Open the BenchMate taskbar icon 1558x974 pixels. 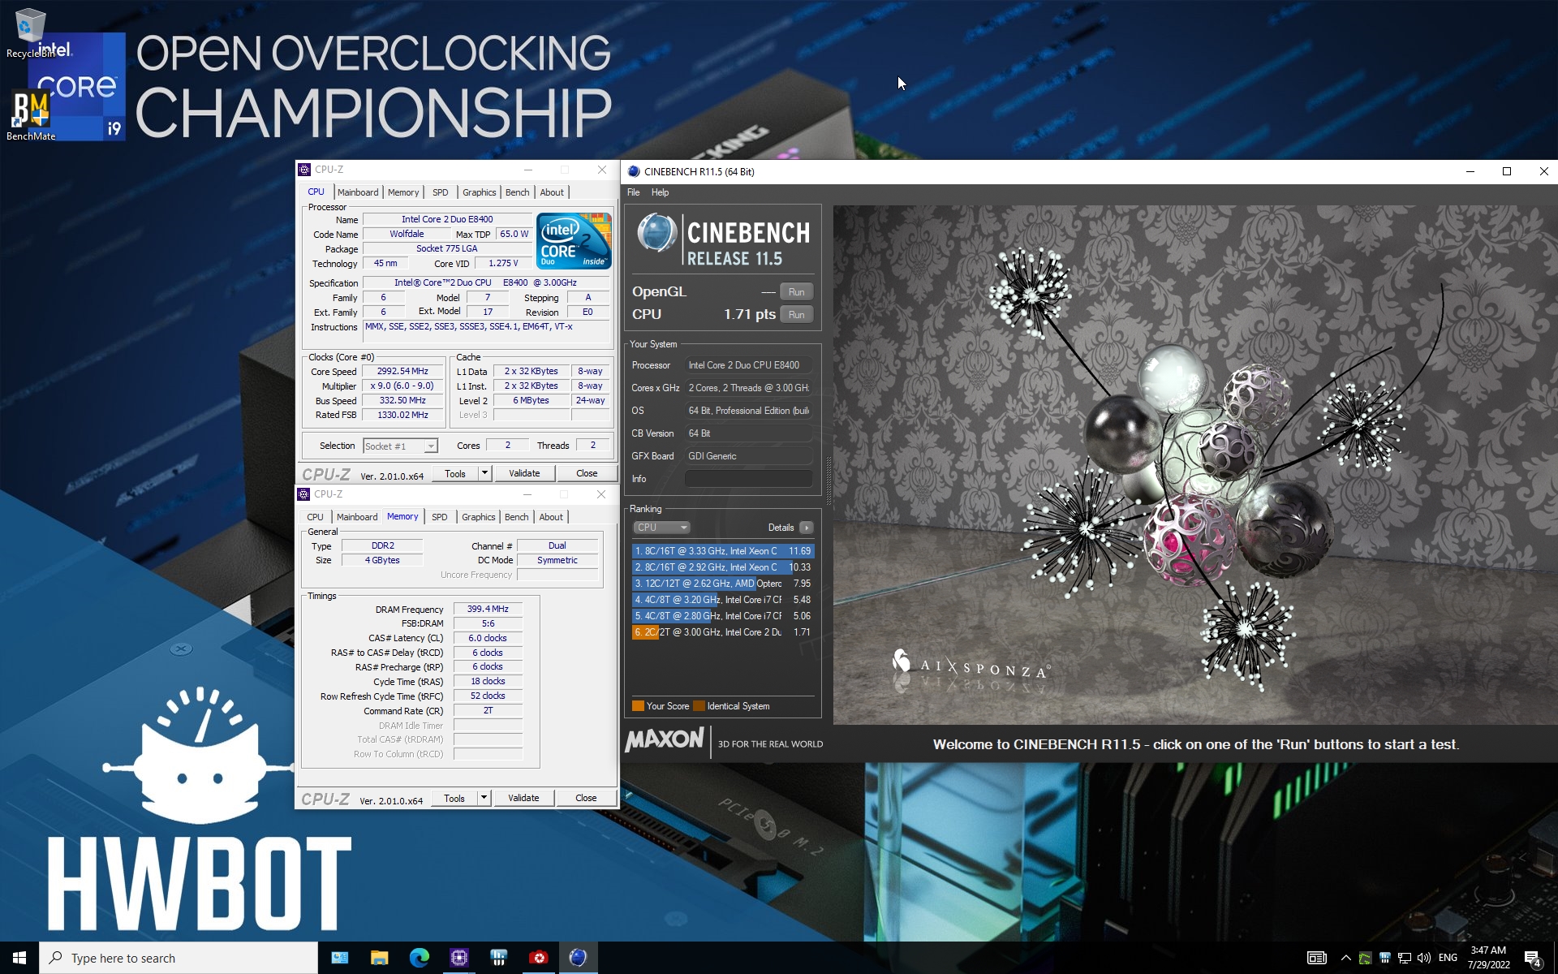[x=498, y=958]
